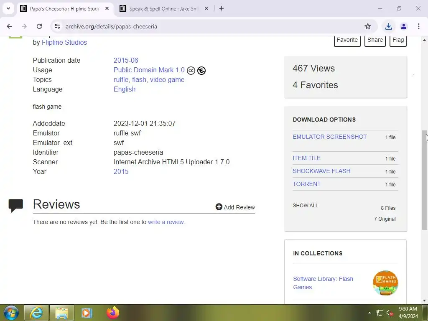Screen dimensions: 428x321
Task: Select the Papa's Cheeseria tab
Action: pyautogui.click(x=64, y=8)
